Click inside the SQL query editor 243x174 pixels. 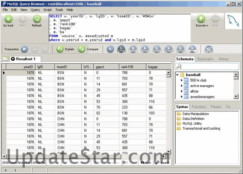(x=120, y=28)
